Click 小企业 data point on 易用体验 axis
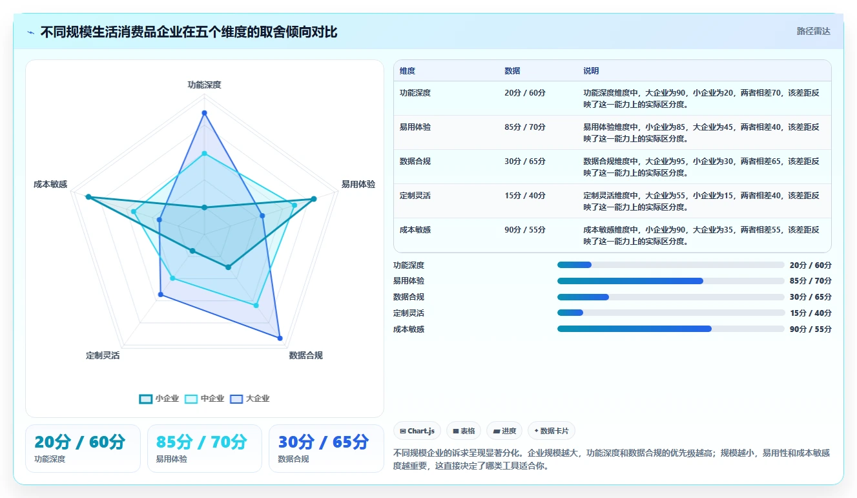 click(x=314, y=199)
